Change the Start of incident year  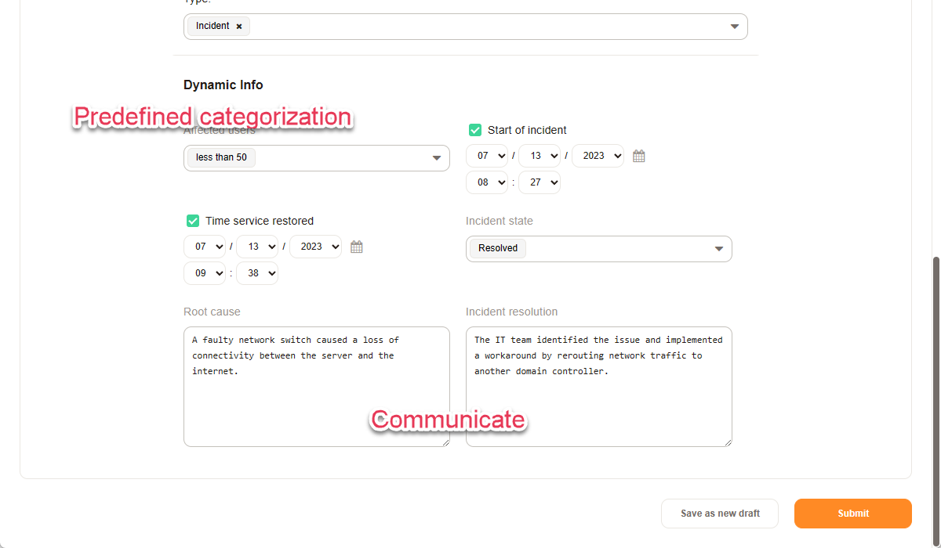[598, 156]
